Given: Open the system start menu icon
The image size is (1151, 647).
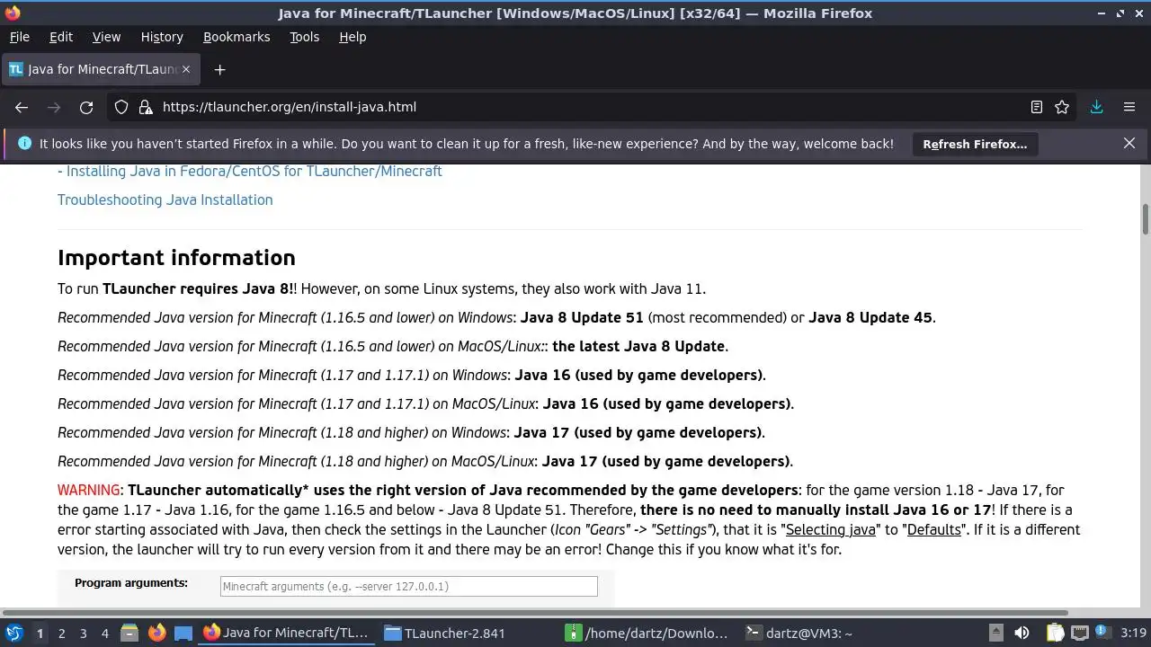Looking at the screenshot, I should 14,633.
